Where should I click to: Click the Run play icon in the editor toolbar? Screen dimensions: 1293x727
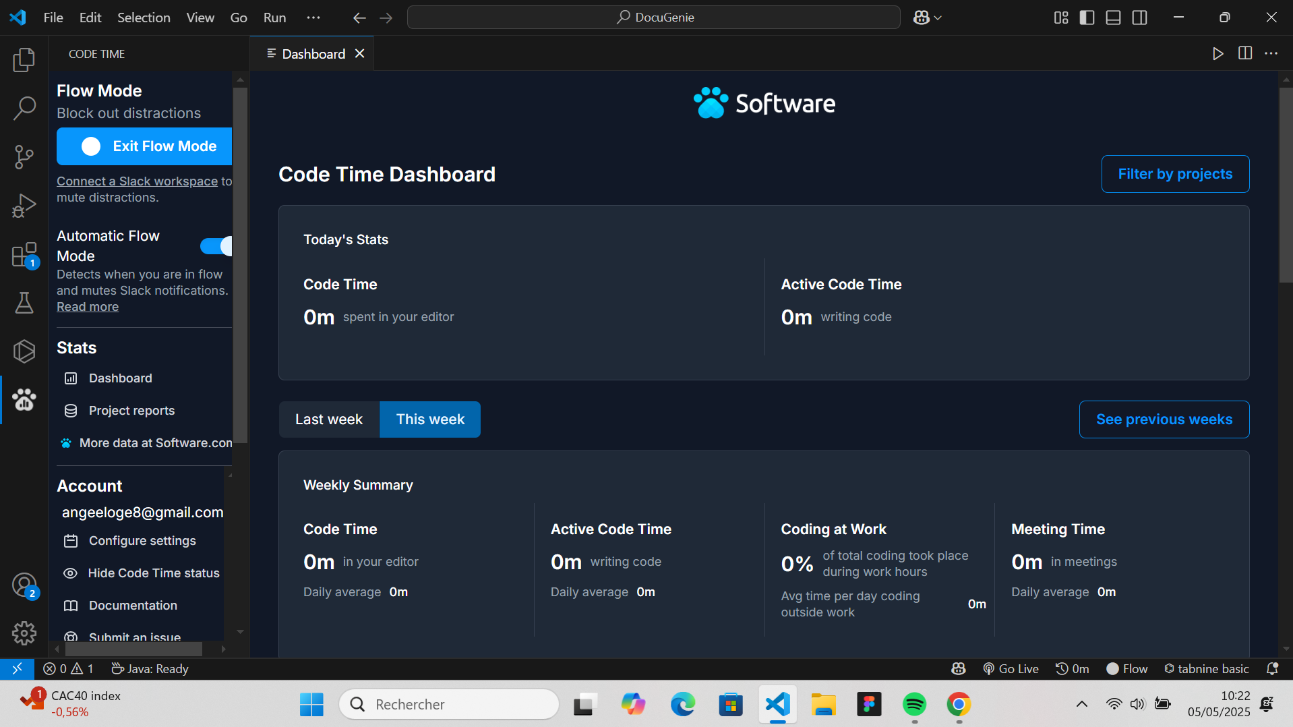[x=1217, y=53]
